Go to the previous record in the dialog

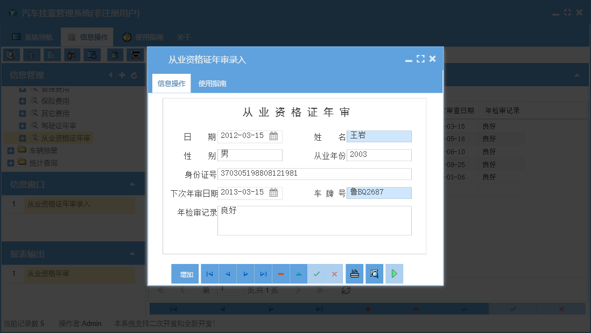coord(227,274)
